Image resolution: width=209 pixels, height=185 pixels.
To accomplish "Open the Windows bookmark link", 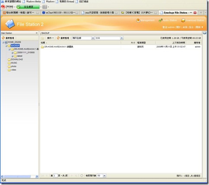I will tap(49, 2).
